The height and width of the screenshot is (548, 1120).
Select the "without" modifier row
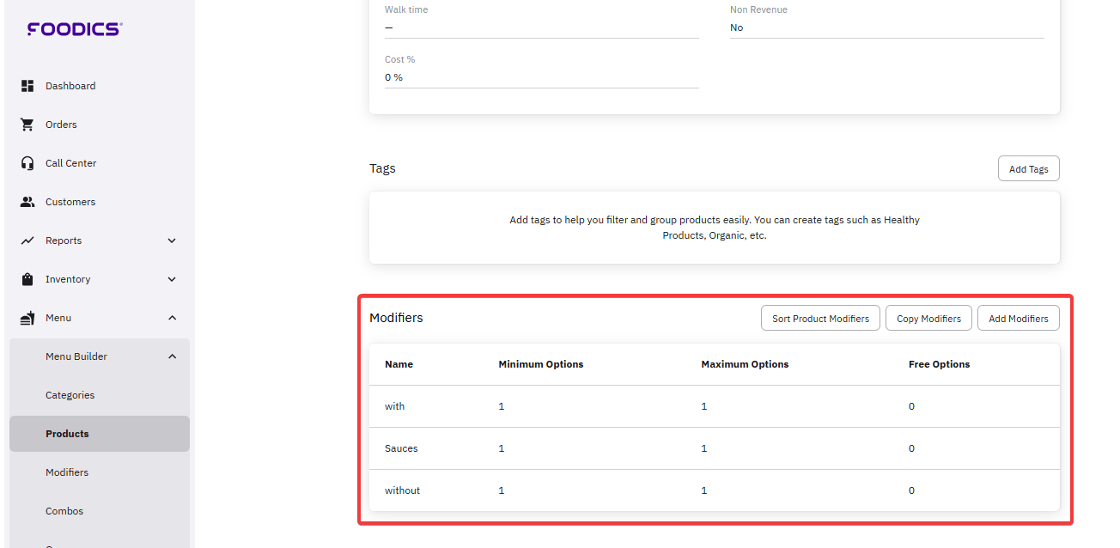(403, 490)
